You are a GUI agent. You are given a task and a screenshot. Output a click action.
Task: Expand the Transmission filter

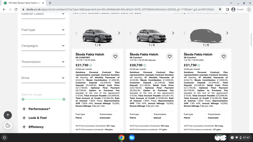pyautogui.click(x=44, y=62)
